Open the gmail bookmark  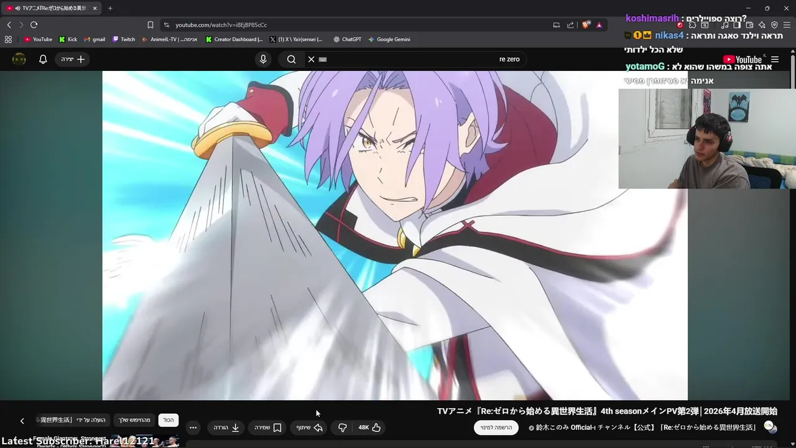pyautogui.click(x=95, y=39)
